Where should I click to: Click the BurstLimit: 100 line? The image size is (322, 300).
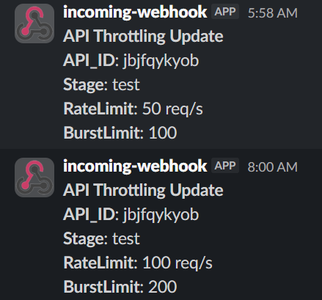click(x=120, y=133)
